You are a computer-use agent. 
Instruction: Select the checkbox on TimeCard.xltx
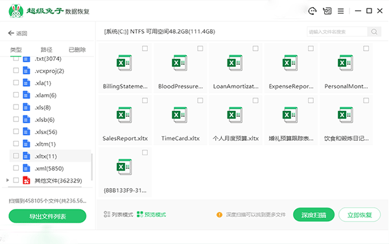click(200, 101)
